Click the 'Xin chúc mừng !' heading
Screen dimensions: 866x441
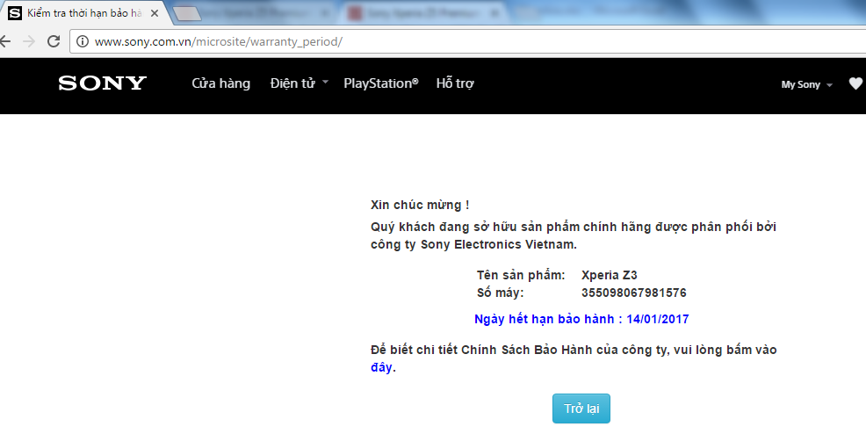[420, 205]
